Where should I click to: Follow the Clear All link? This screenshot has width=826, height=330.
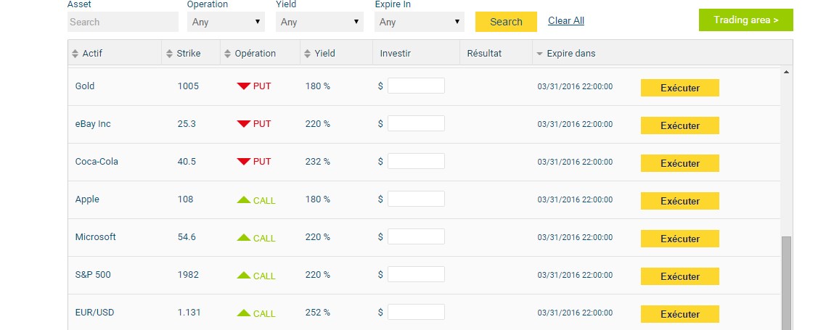[x=566, y=20]
